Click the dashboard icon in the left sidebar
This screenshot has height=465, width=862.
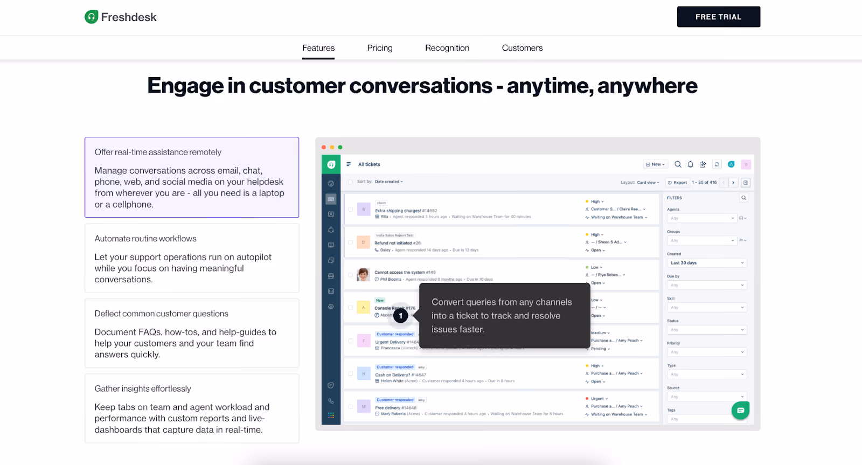pyautogui.click(x=331, y=184)
